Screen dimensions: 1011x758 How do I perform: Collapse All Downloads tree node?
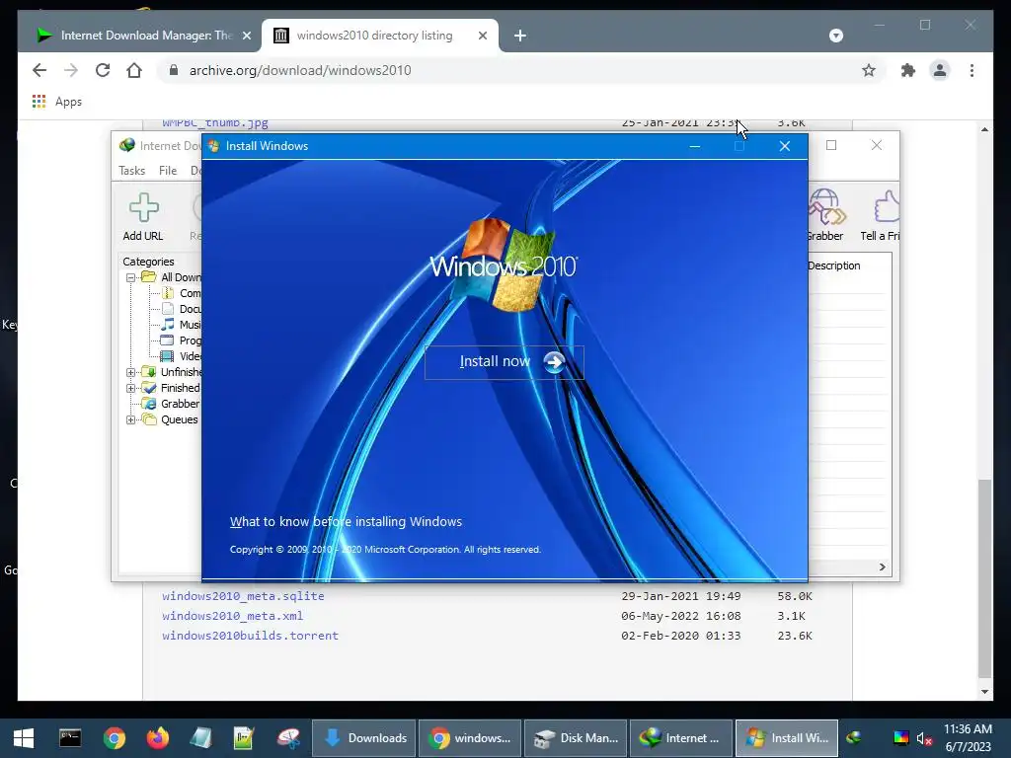pos(131,277)
